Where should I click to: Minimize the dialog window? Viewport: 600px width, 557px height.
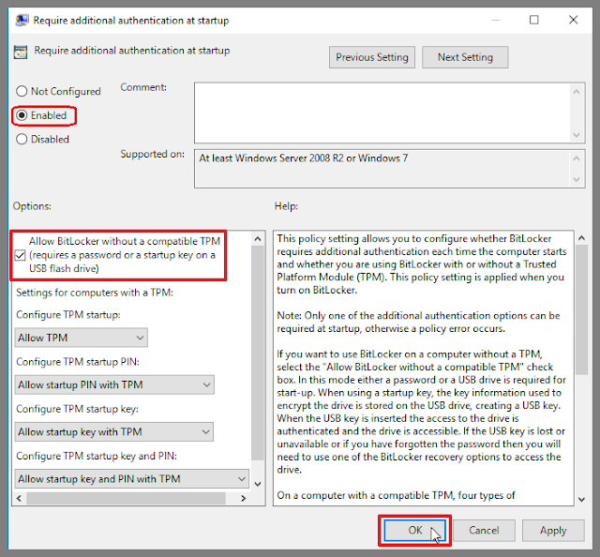[496, 20]
